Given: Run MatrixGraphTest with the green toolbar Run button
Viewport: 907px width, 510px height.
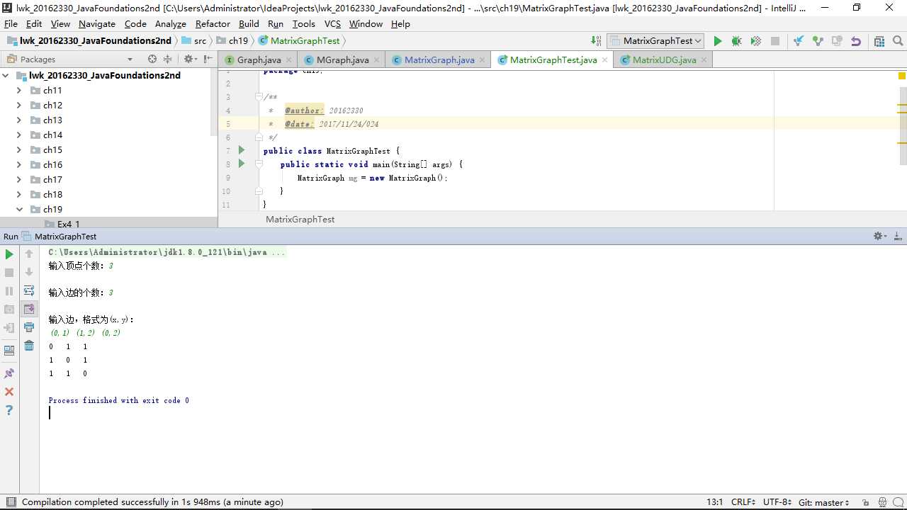Looking at the screenshot, I should (x=717, y=41).
